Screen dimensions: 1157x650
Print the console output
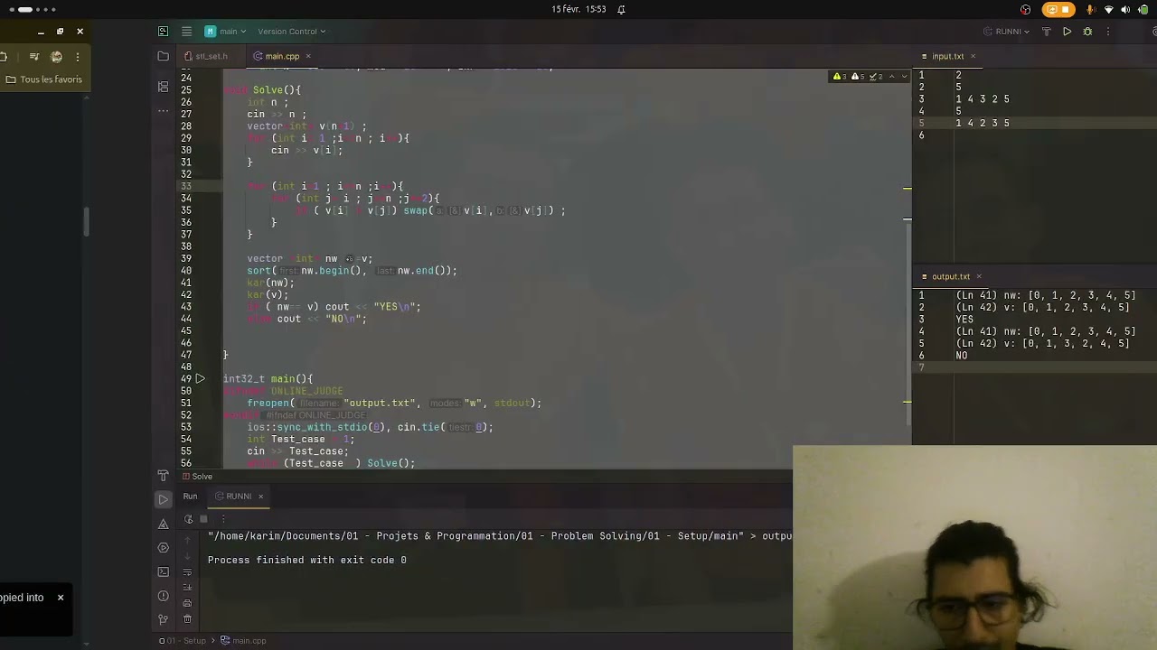point(187,603)
